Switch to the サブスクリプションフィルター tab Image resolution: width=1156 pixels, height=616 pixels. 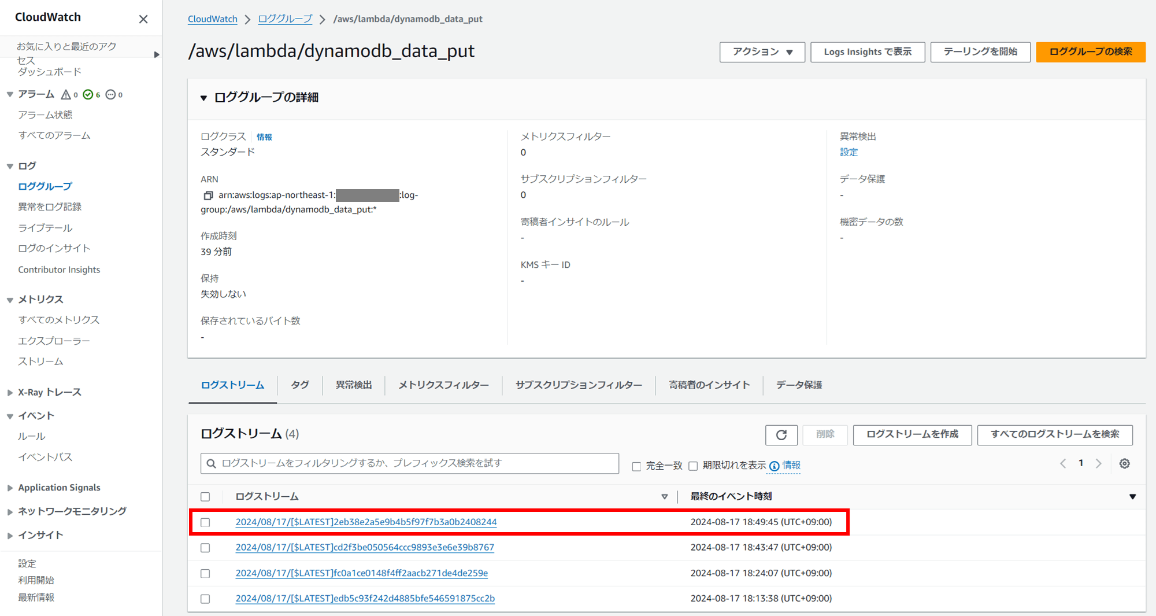coord(579,385)
